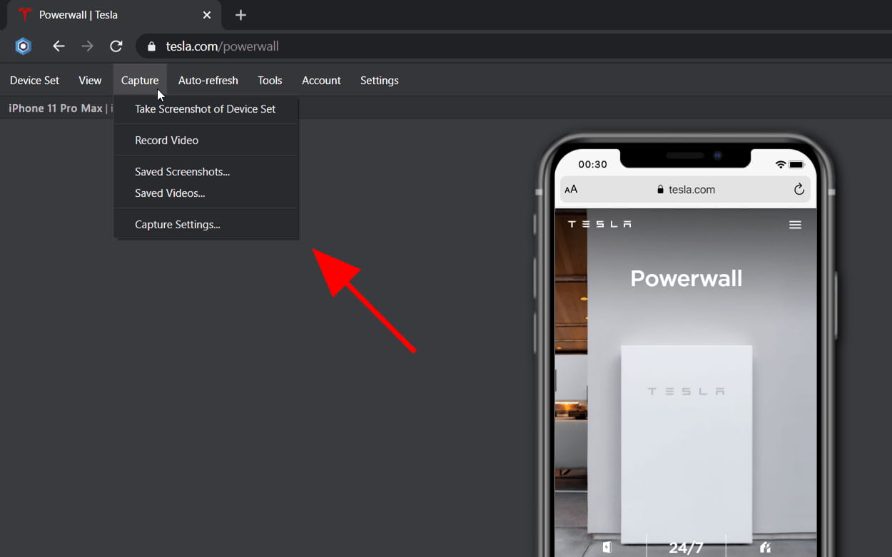Click the forward navigation arrow
This screenshot has height=557, width=892.
point(87,46)
